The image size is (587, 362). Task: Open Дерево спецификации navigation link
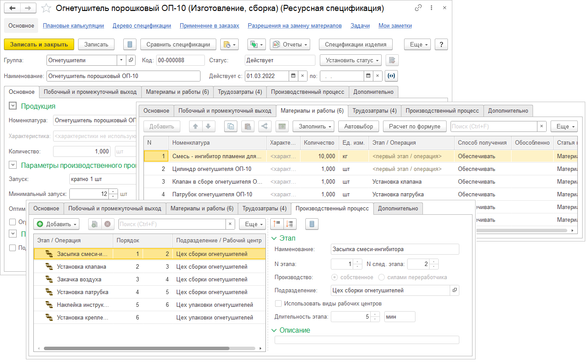click(142, 26)
